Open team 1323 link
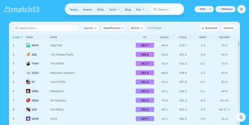Viewport: 249px width, 125px height. tap(35, 73)
